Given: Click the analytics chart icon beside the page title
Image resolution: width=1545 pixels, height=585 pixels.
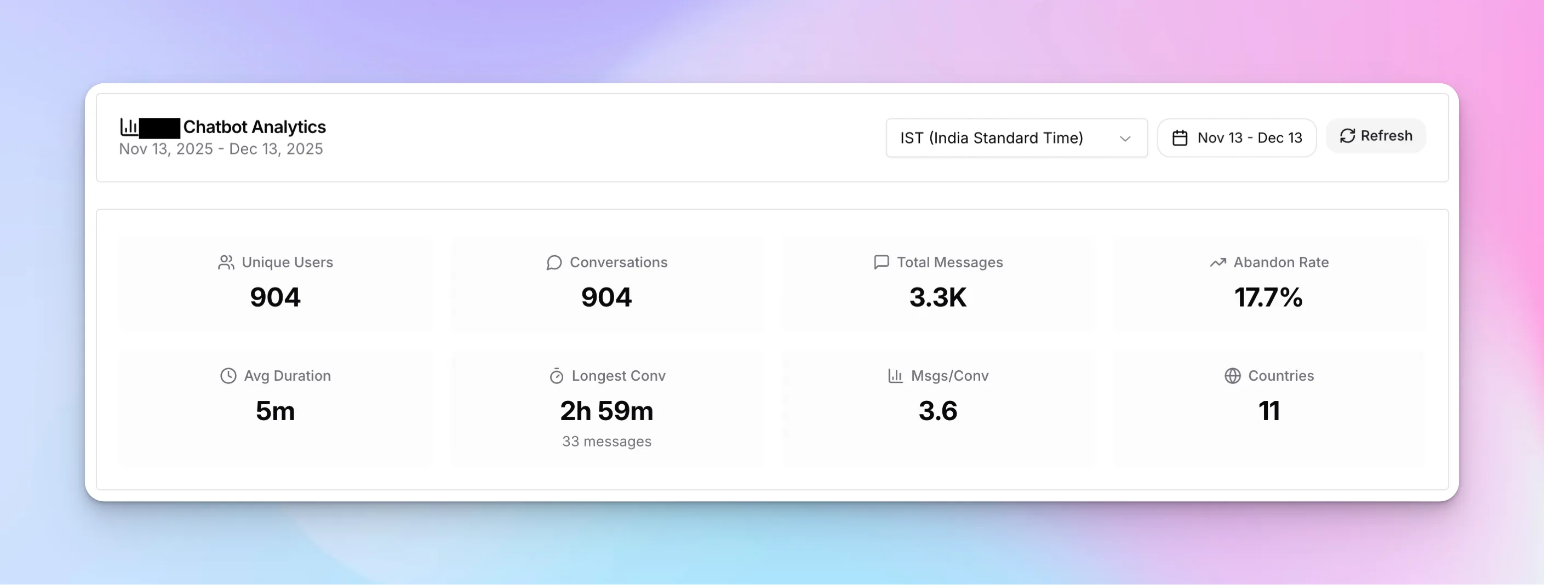Looking at the screenshot, I should [x=128, y=127].
